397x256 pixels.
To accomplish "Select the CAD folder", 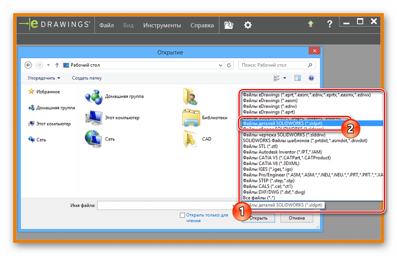I will 196,139.
